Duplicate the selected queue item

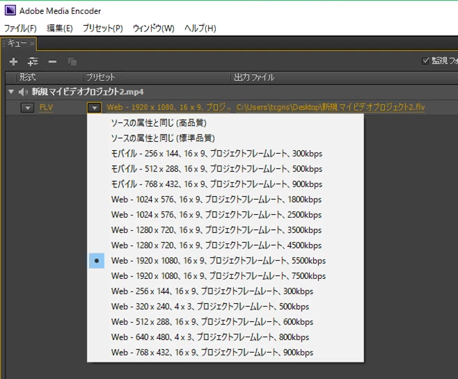tap(72, 62)
